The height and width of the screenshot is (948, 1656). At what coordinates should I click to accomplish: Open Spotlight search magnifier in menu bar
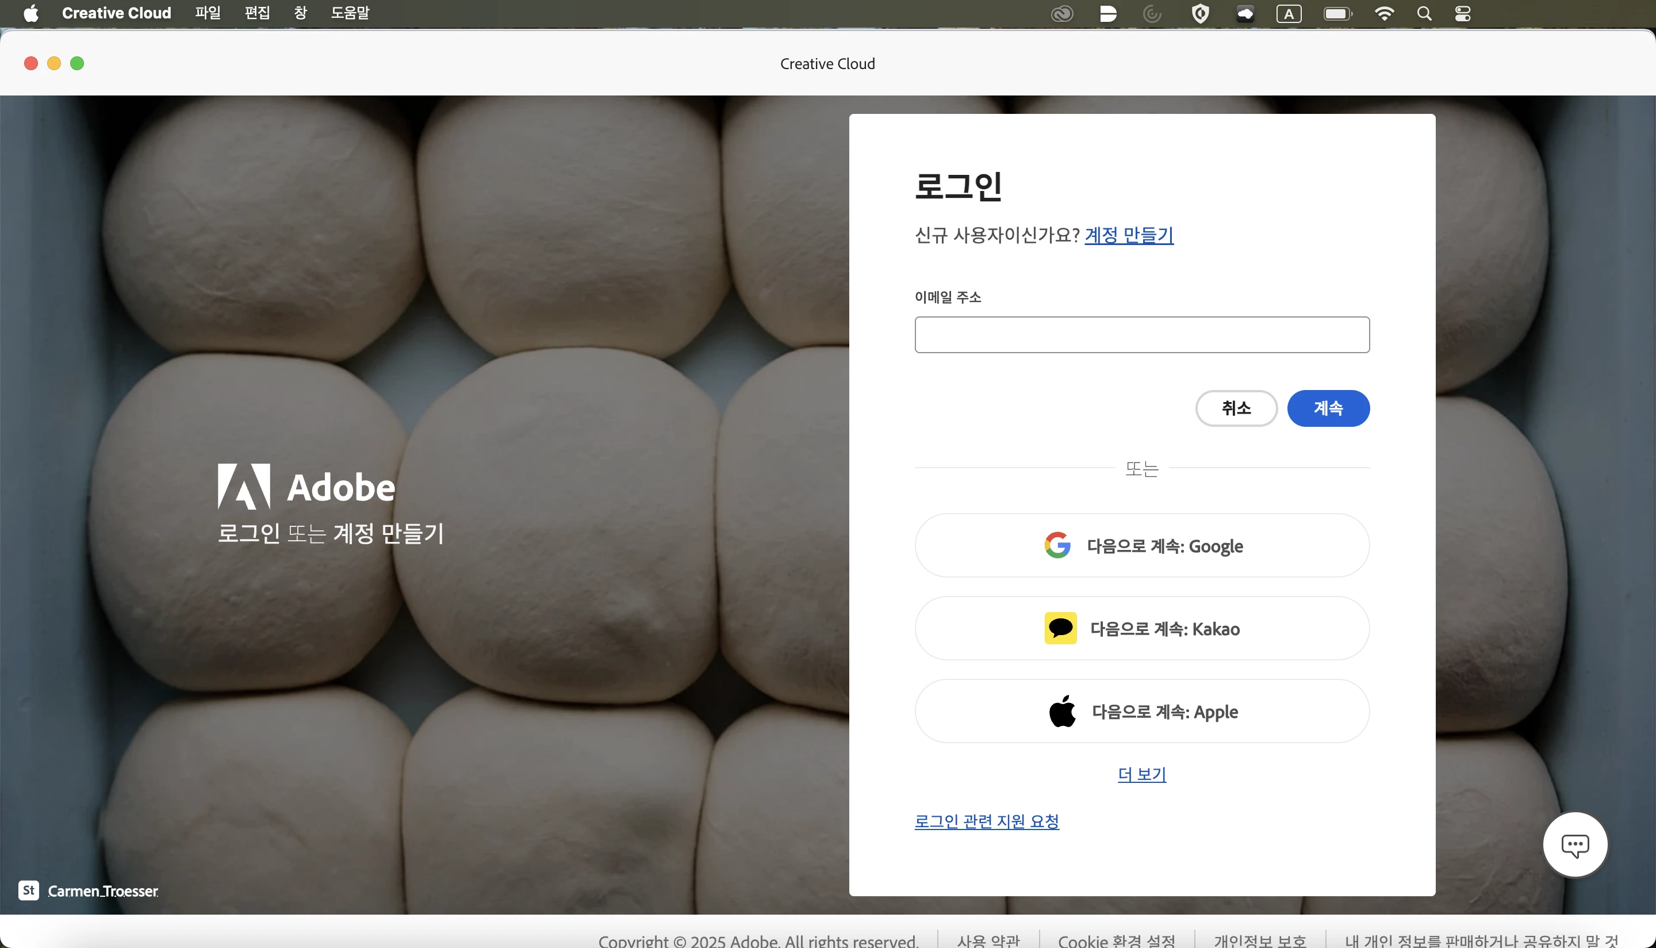click(1424, 14)
